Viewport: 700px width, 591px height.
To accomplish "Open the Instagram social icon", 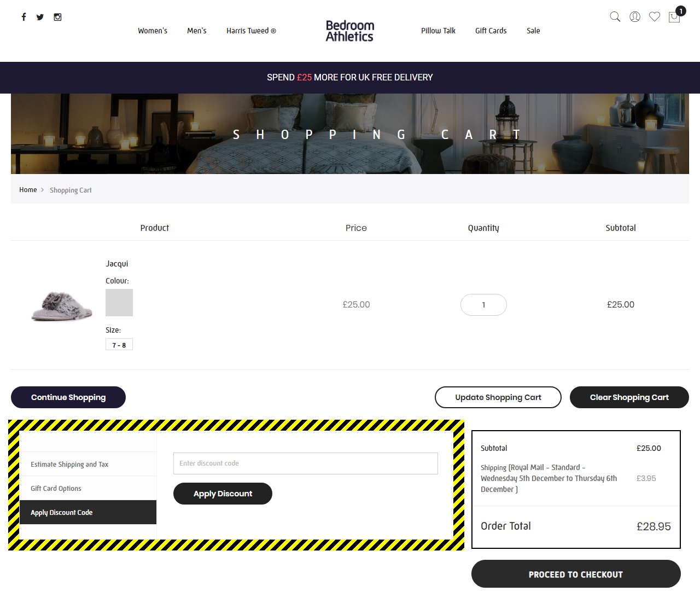I will click(57, 17).
